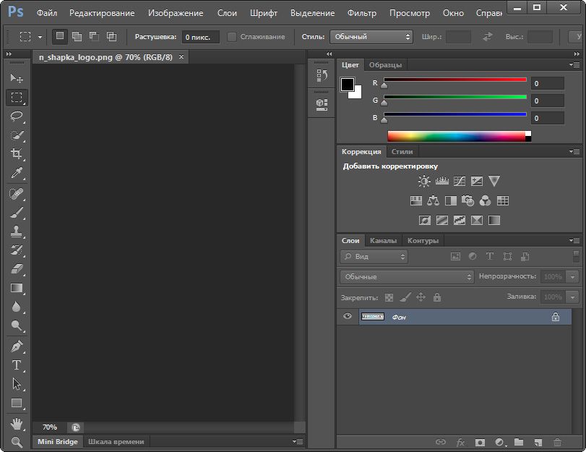Screen dimensions: 586x452
Task: Select the Pen tool
Action: 17,346
